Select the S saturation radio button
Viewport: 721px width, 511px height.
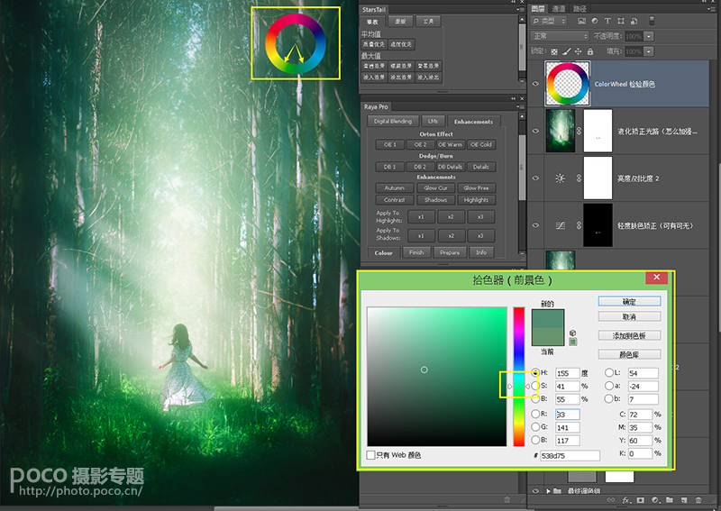534,386
